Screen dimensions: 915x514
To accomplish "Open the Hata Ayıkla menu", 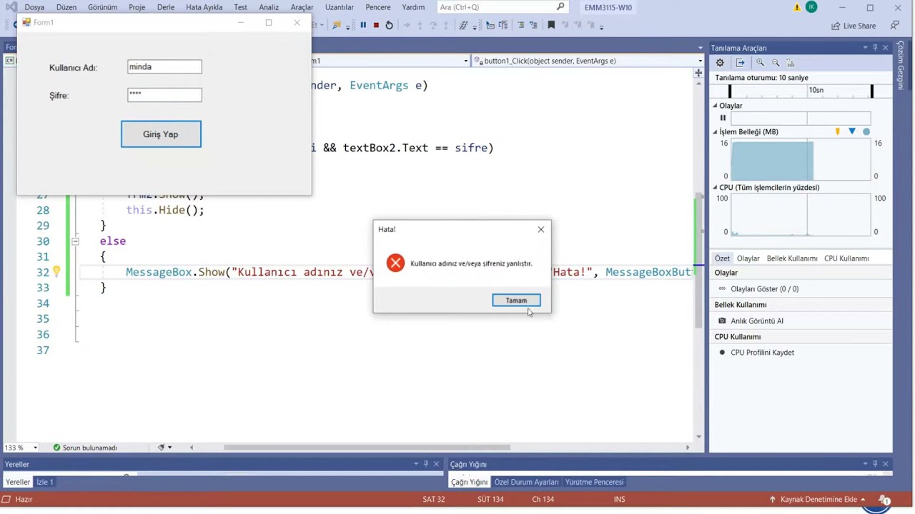I will pyautogui.click(x=204, y=7).
